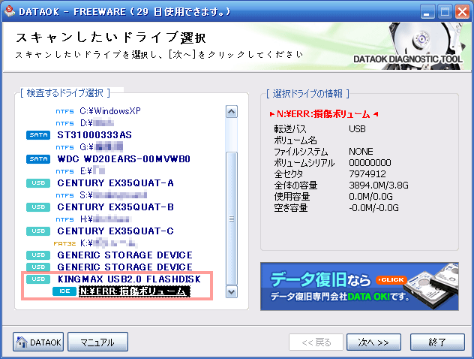The image size is (474, 359).
Task: Click the USB badge beside CENTURY EX35QUAT-A
Action: click(x=38, y=183)
